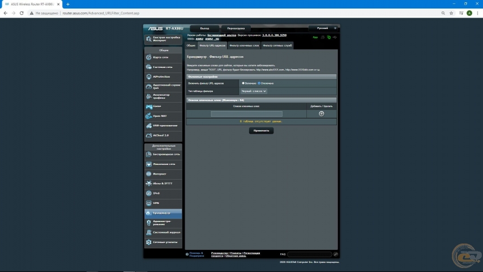Screen dimensions: 483x272
Task: Open the language dropdown (Русский)
Action: 324,28
